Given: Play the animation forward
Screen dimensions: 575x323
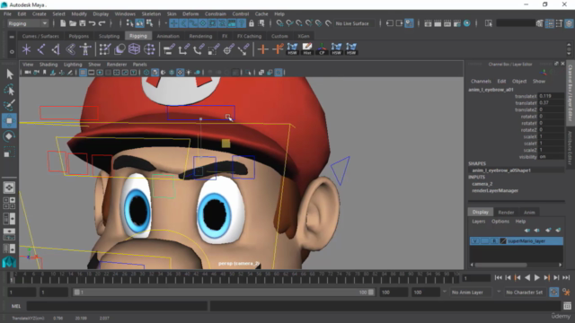Looking at the screenshot, I should point(537,277).
